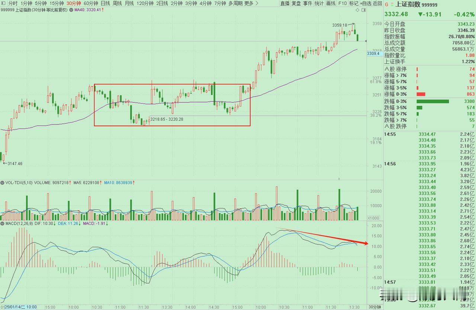This screenshot has width=476, height=310.
Task: Click the small arrow marker on price axis
Action: click(x=366, y=41)
